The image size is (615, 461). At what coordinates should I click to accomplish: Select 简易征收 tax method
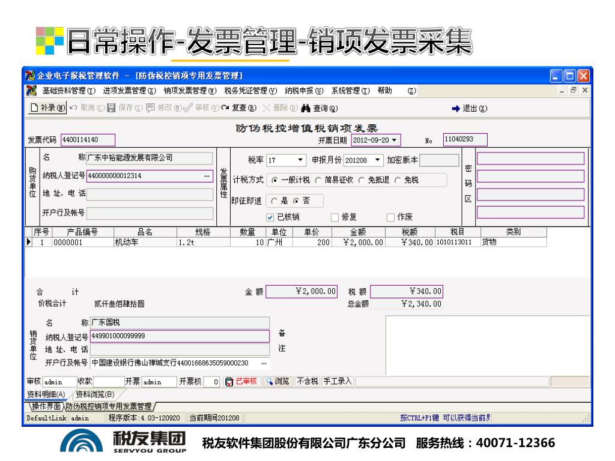click(318, 180)
